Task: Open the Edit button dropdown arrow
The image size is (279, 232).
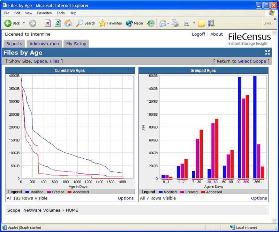Action: pos(194,23)
